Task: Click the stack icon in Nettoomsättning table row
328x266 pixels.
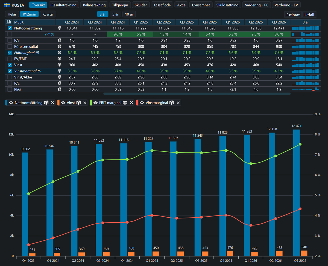Action: (x=59, y=28)
